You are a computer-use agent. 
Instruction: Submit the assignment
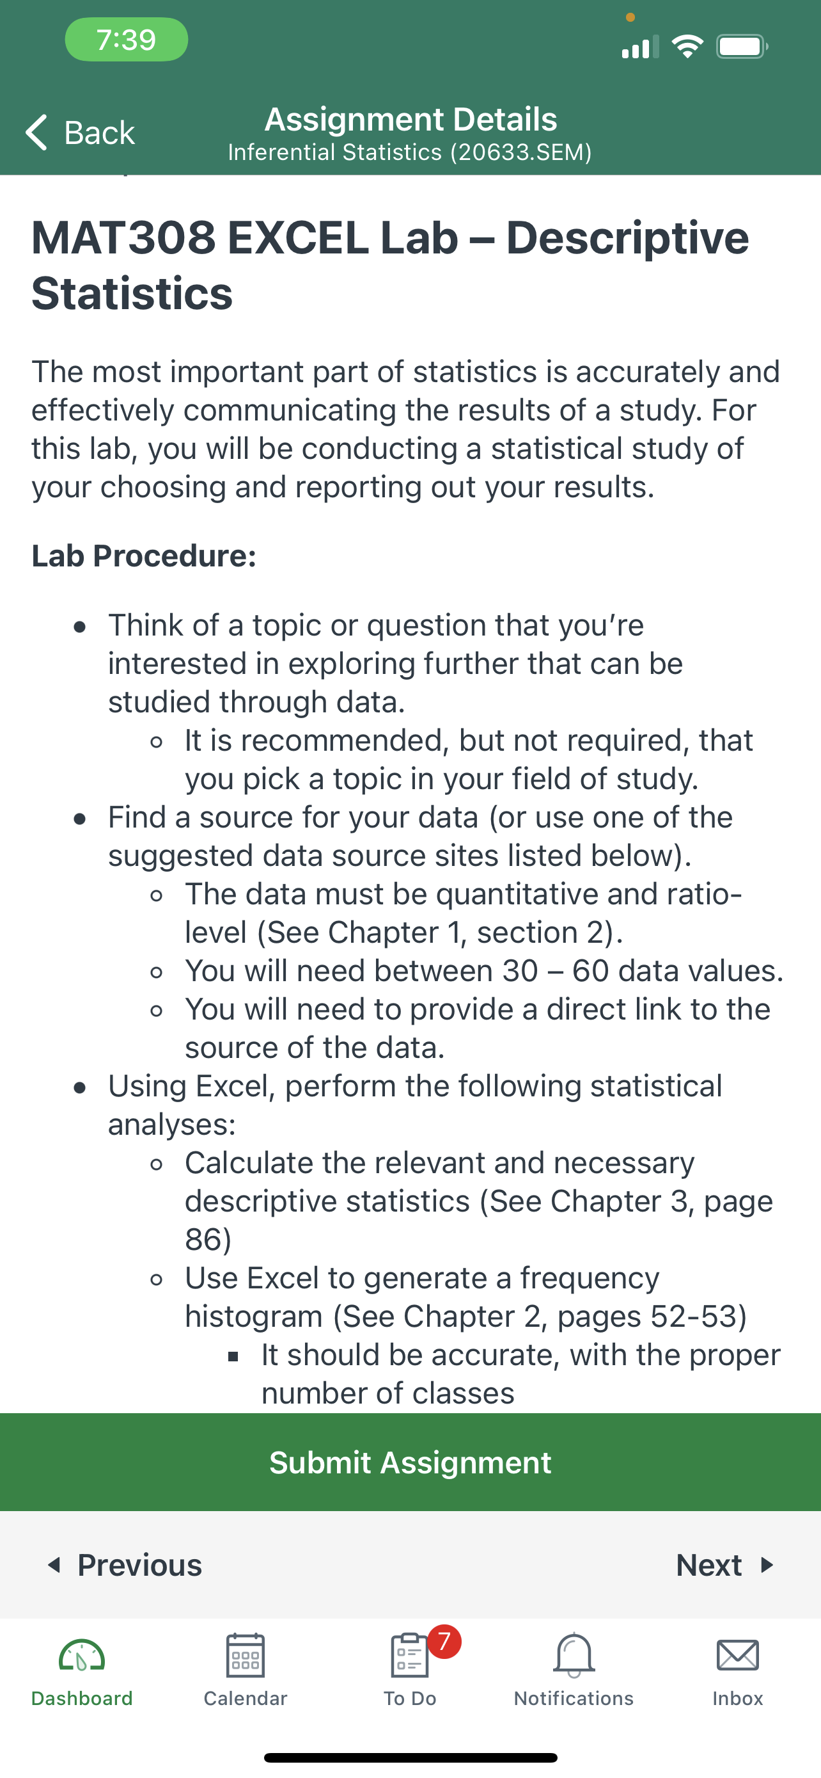click(410, 1462)
